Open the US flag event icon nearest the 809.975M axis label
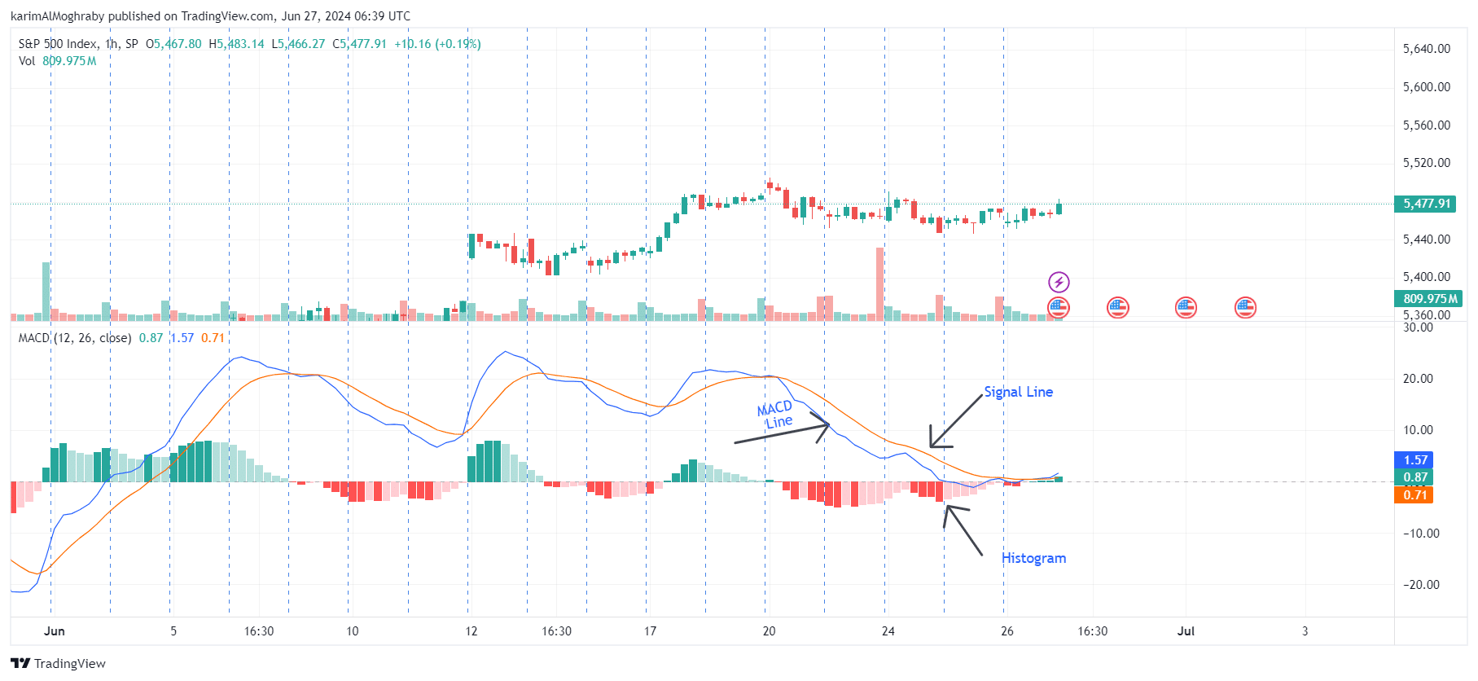The image size is (1478, 681). (x=1245, y=308)
